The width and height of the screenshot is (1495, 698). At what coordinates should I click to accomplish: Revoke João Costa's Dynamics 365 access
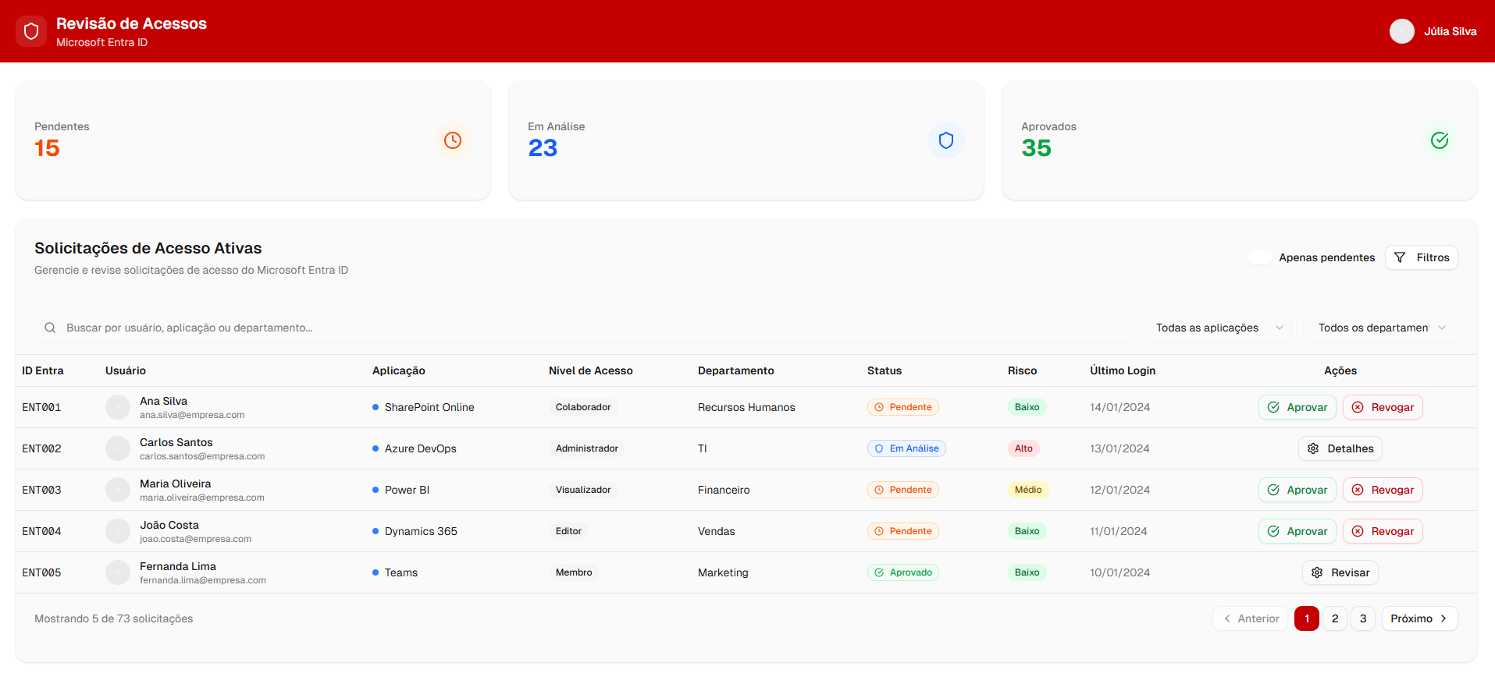pyautogui.click(x=1383, y=531)
